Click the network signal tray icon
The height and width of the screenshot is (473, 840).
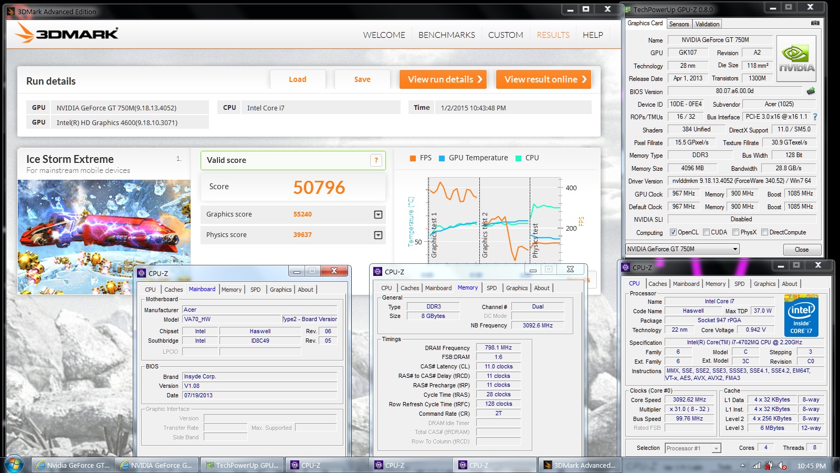pos(756,465)
